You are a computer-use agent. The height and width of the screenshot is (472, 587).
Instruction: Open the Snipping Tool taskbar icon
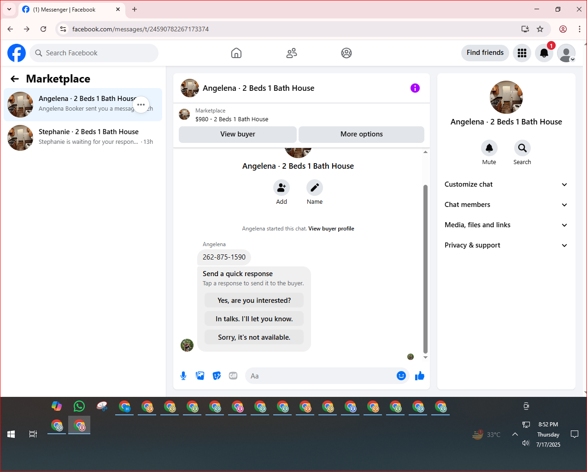click(102, 406)
